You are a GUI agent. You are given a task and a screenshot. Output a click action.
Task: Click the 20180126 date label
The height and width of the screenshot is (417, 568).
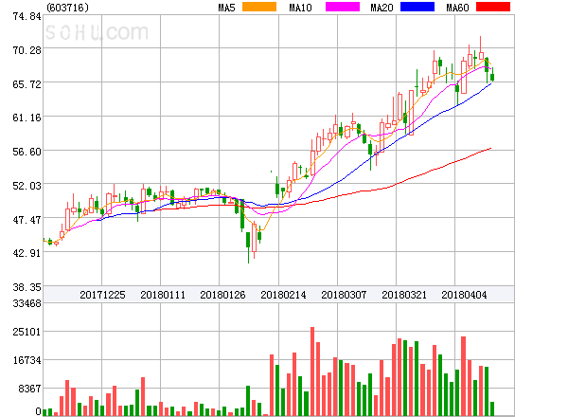(x=222, y=295)
